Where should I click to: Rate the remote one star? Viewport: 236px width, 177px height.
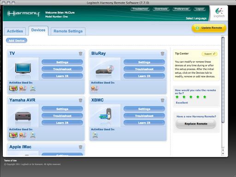pos(177,97)
